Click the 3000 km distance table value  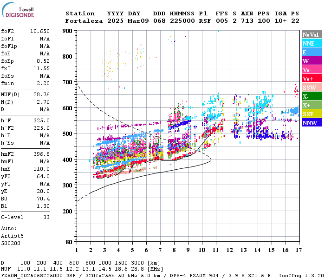[x=137, y=263]
